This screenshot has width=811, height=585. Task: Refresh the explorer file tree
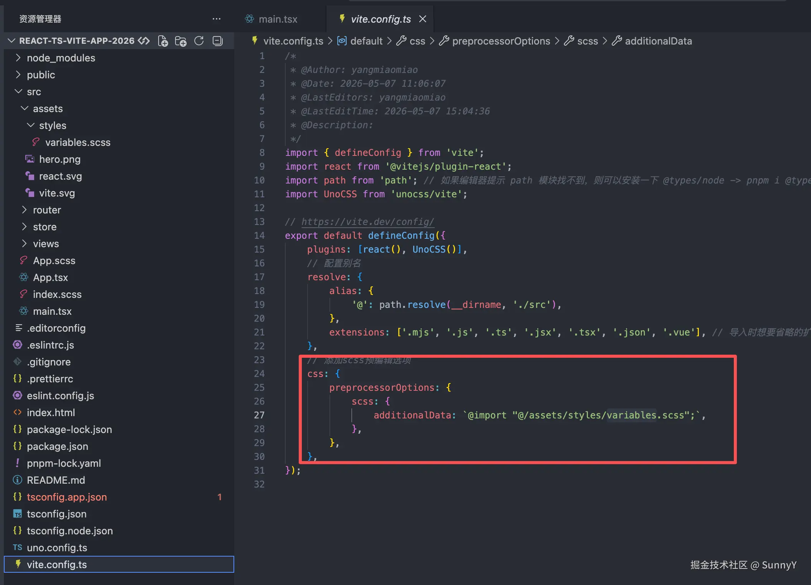(199, 41)
